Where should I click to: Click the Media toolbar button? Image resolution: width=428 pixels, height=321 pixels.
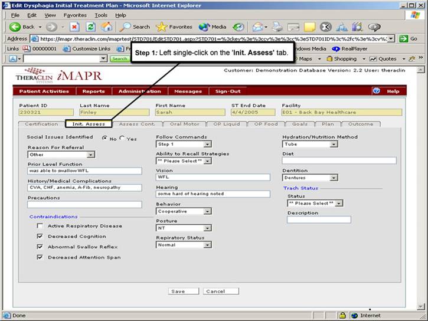pos(213,27)
